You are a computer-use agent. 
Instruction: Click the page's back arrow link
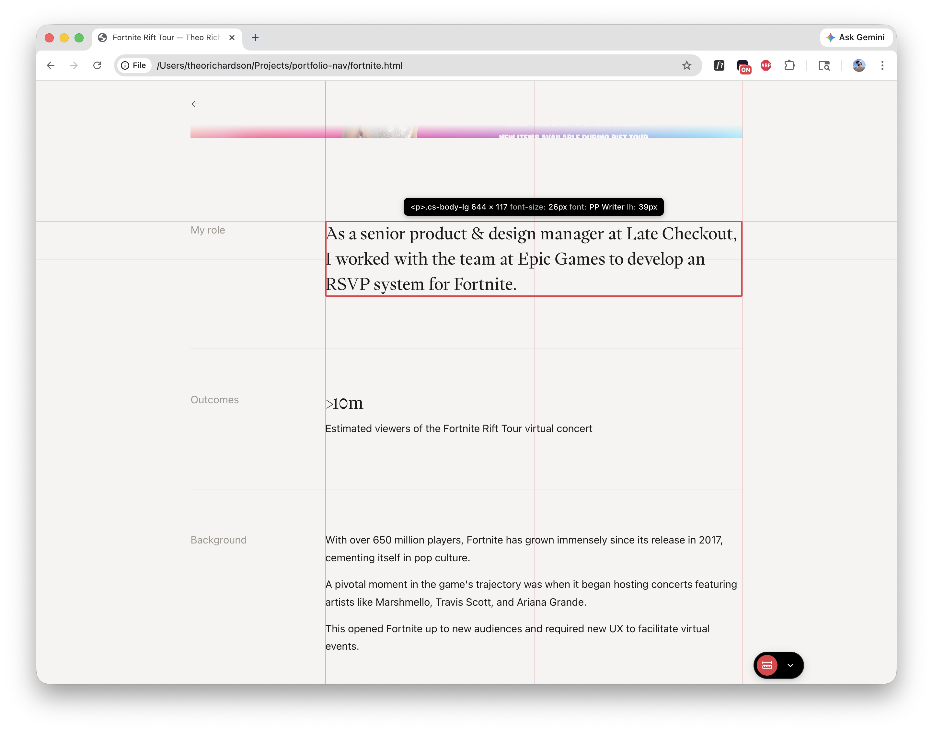(195, 104)
